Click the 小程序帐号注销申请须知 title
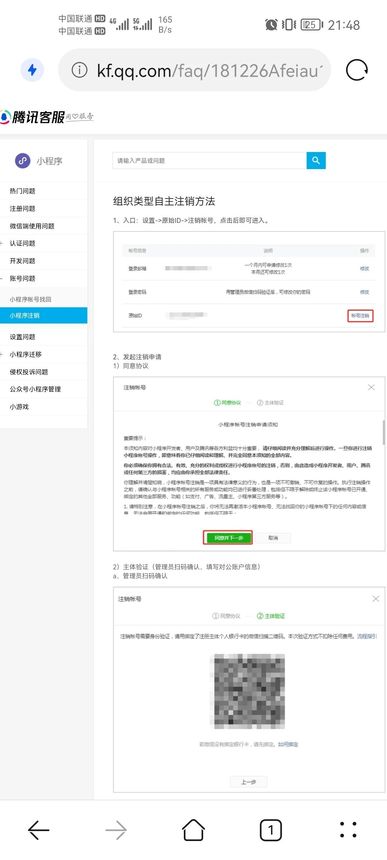This screenshot has width=387, height=860. point(248,425)
